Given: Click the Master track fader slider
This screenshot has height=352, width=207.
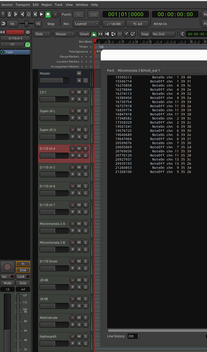Looking at the screenshot, I should [54, 80].
